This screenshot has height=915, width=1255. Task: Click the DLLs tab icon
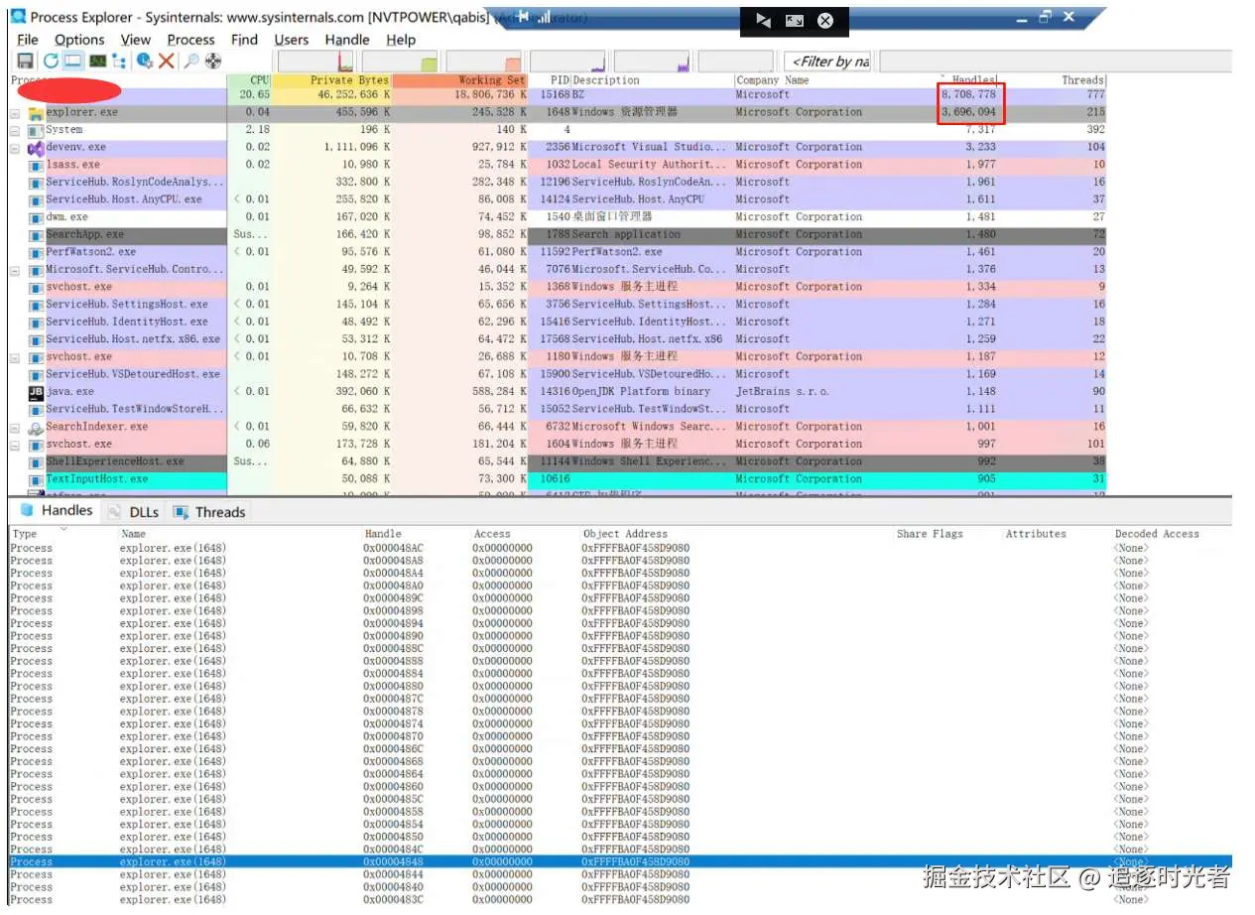114,512
